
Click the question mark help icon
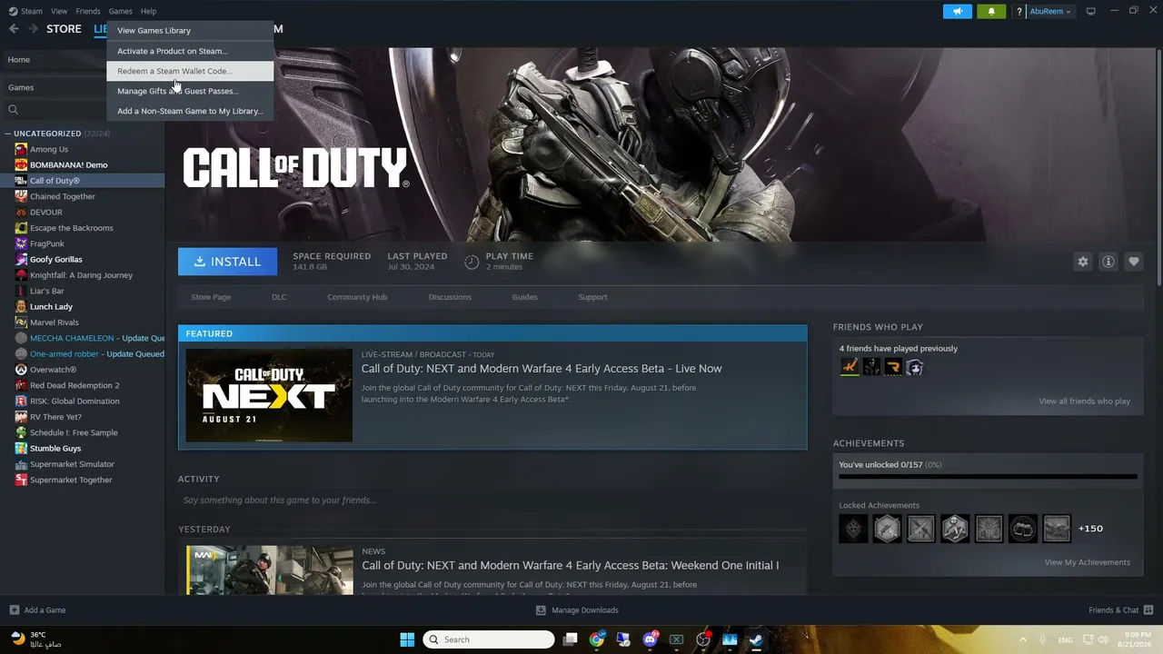1020,12
